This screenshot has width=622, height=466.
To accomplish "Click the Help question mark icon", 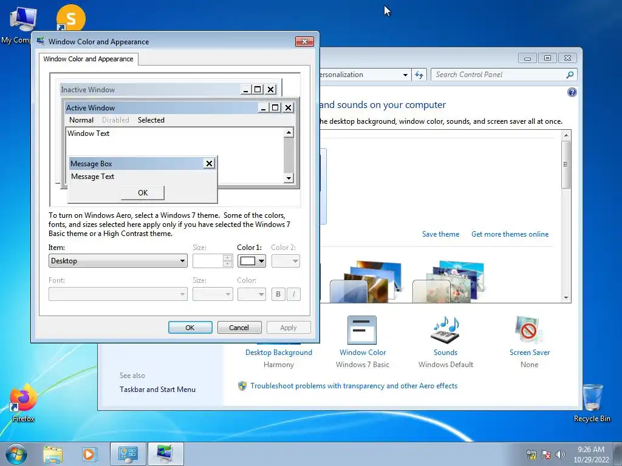I will point(572,92).
